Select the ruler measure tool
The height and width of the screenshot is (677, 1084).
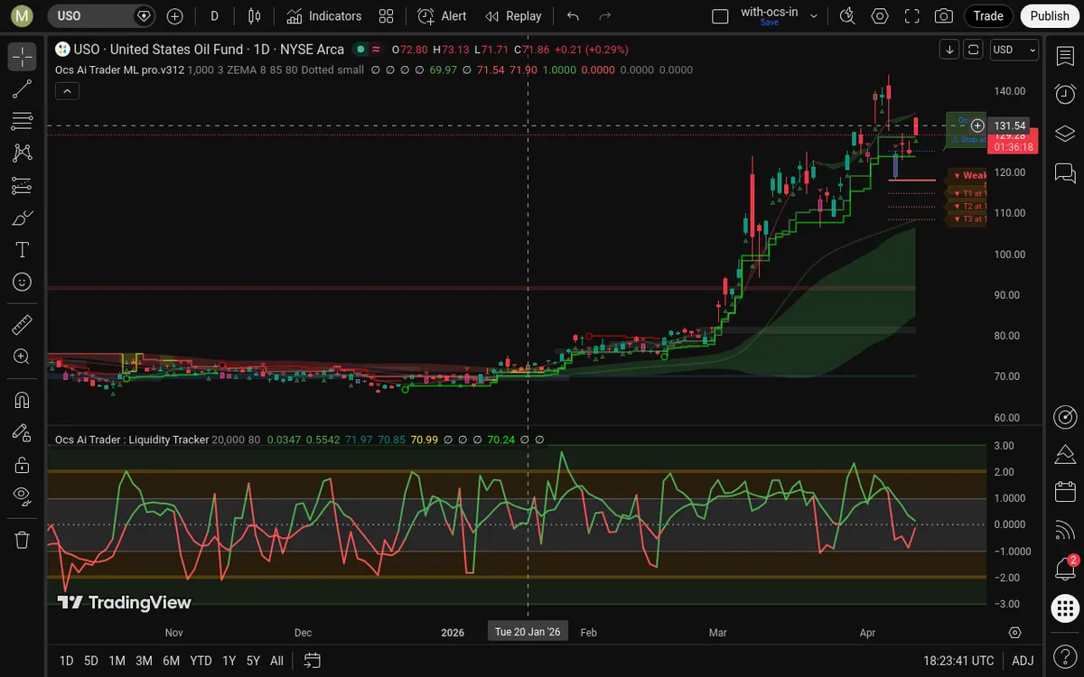pos(23,325)
